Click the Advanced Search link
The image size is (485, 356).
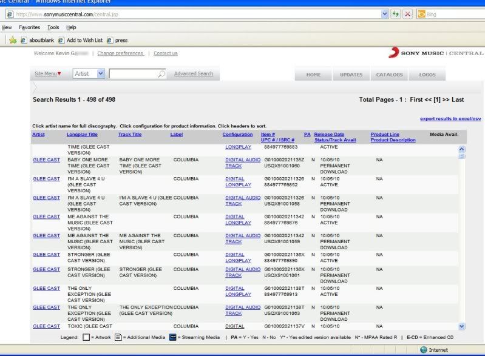click(194, 73)
